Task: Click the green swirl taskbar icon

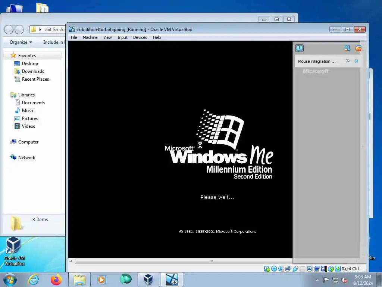Action: (x=125, y=279)
